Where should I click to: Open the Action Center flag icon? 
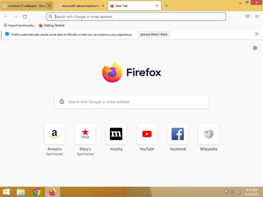pyautogui.click(x=226, y=192)
